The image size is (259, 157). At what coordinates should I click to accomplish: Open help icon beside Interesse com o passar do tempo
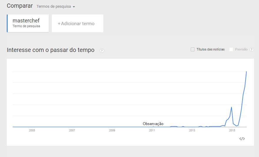click(102, 50)
